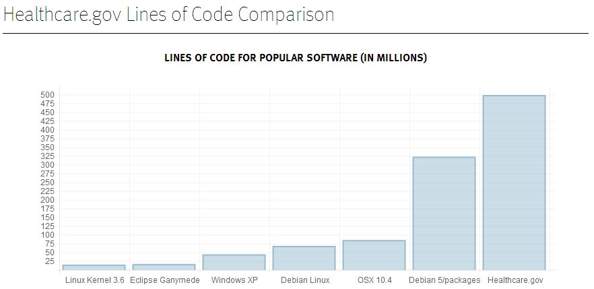Click the 'Debian Linux' axis label
Screen dimensions: 594x289
coord(305,281)
